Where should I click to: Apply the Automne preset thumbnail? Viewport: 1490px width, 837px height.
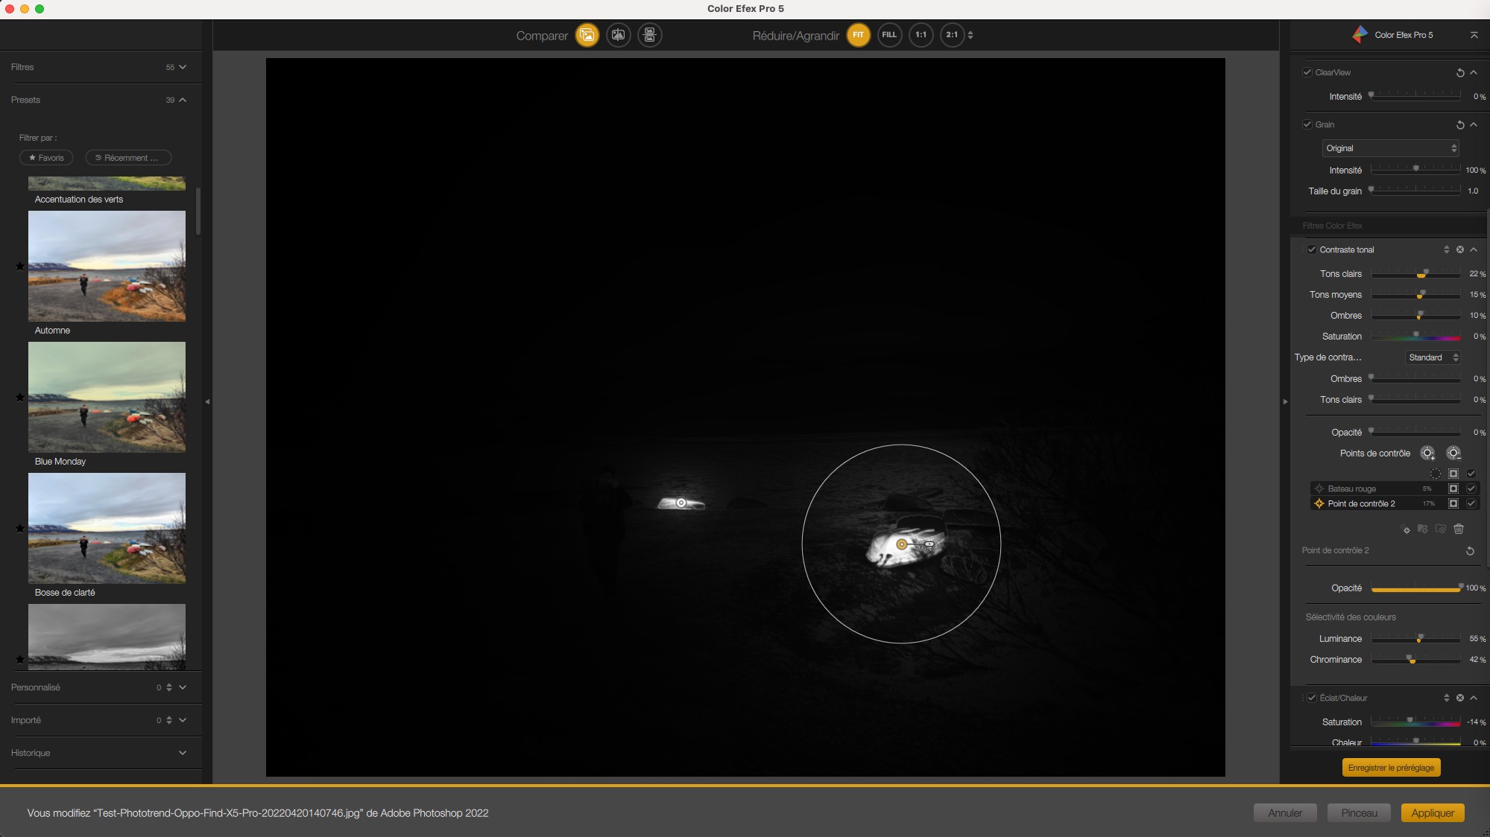[x=107, y=266]
